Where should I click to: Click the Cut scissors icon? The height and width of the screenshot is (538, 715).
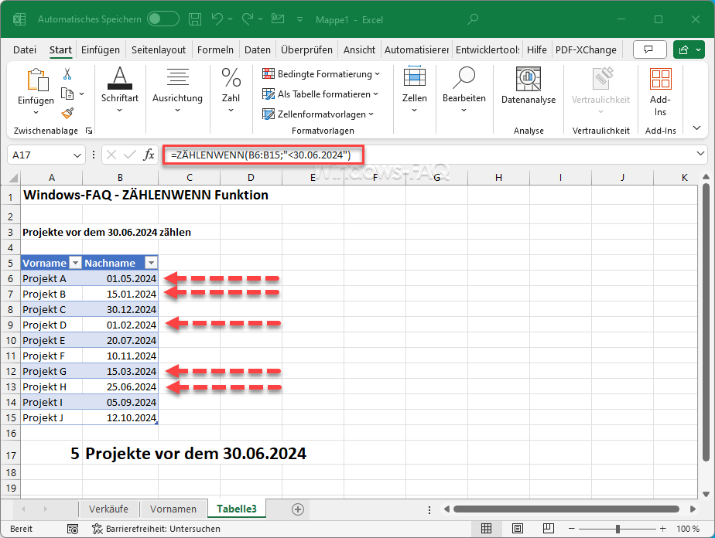click(67, 73)
